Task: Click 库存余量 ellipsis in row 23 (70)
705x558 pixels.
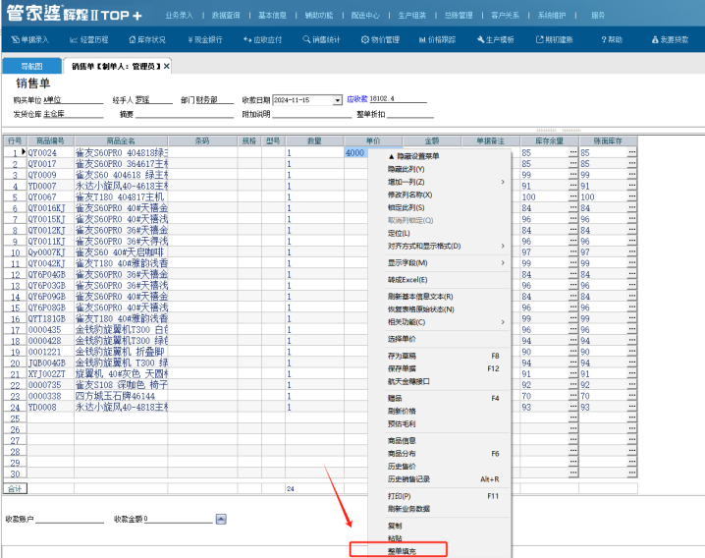Action: pyautogui.click(x=572, y=396)
